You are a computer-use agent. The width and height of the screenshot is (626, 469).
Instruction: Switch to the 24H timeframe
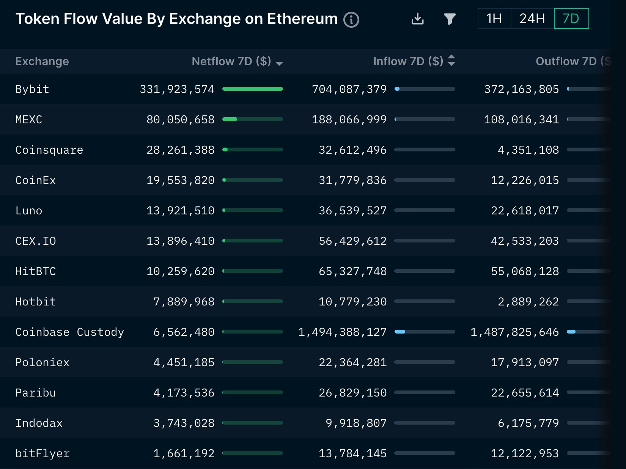(x=532, y=18)
